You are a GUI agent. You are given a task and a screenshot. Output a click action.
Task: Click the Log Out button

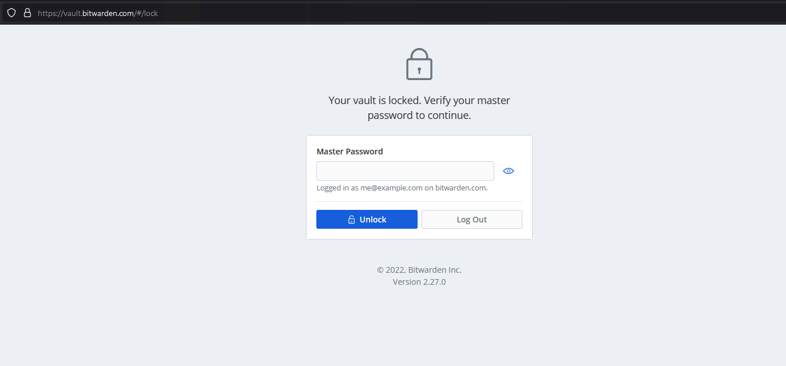(471, 219)
